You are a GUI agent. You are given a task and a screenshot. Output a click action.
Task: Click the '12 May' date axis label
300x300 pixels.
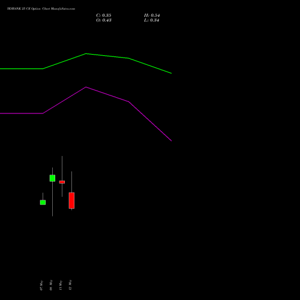pos(70,285)
